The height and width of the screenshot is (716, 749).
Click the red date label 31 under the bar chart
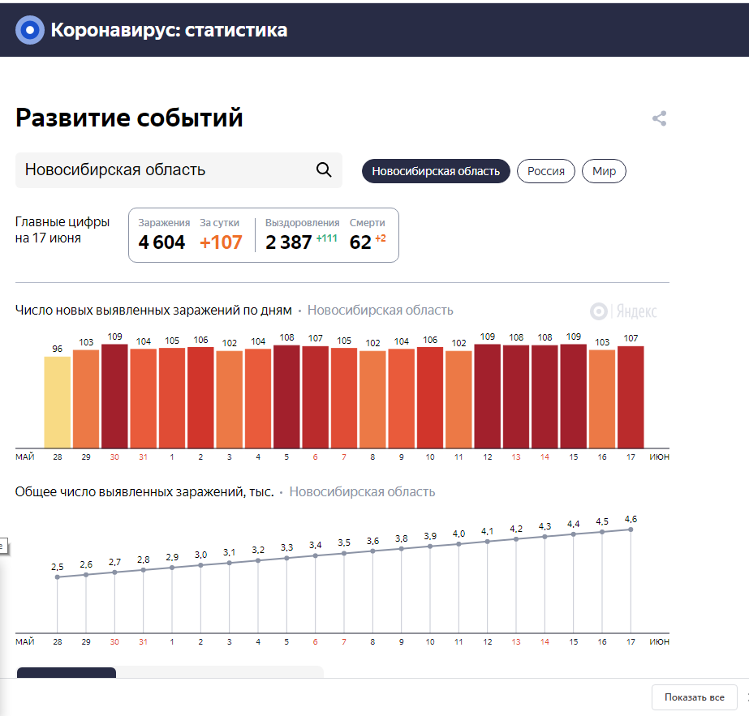click(142, 457)
